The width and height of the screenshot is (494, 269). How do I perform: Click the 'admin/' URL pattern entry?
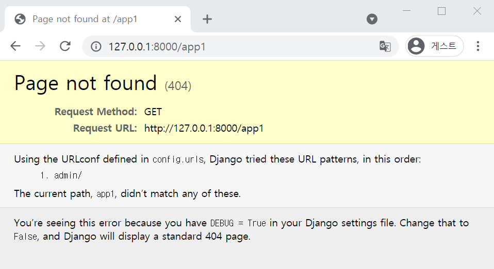pos(68,175)
